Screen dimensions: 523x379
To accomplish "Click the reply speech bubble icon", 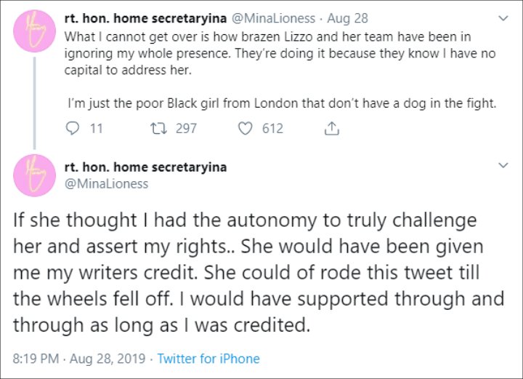I will (73, 128).
